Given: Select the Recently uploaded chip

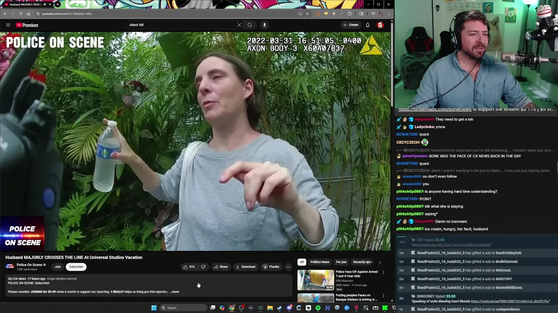Looking at the screenshot, I should tap(362, 262).
